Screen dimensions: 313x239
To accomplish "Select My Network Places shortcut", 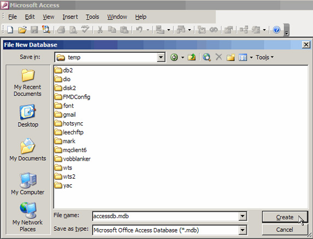I will (28, 217).
